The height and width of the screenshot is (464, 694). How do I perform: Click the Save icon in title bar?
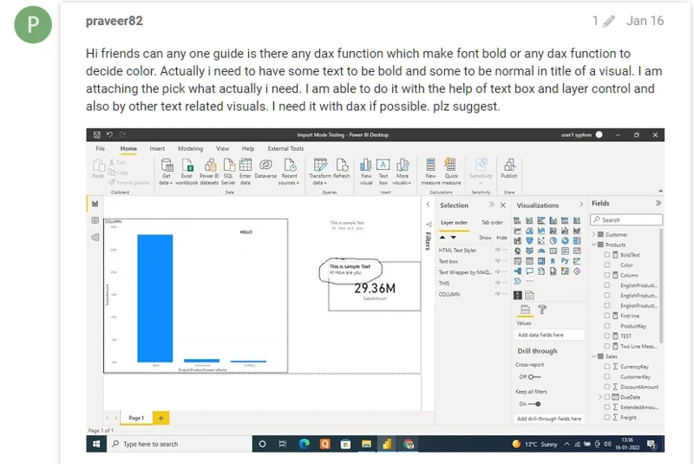point(96,135)
